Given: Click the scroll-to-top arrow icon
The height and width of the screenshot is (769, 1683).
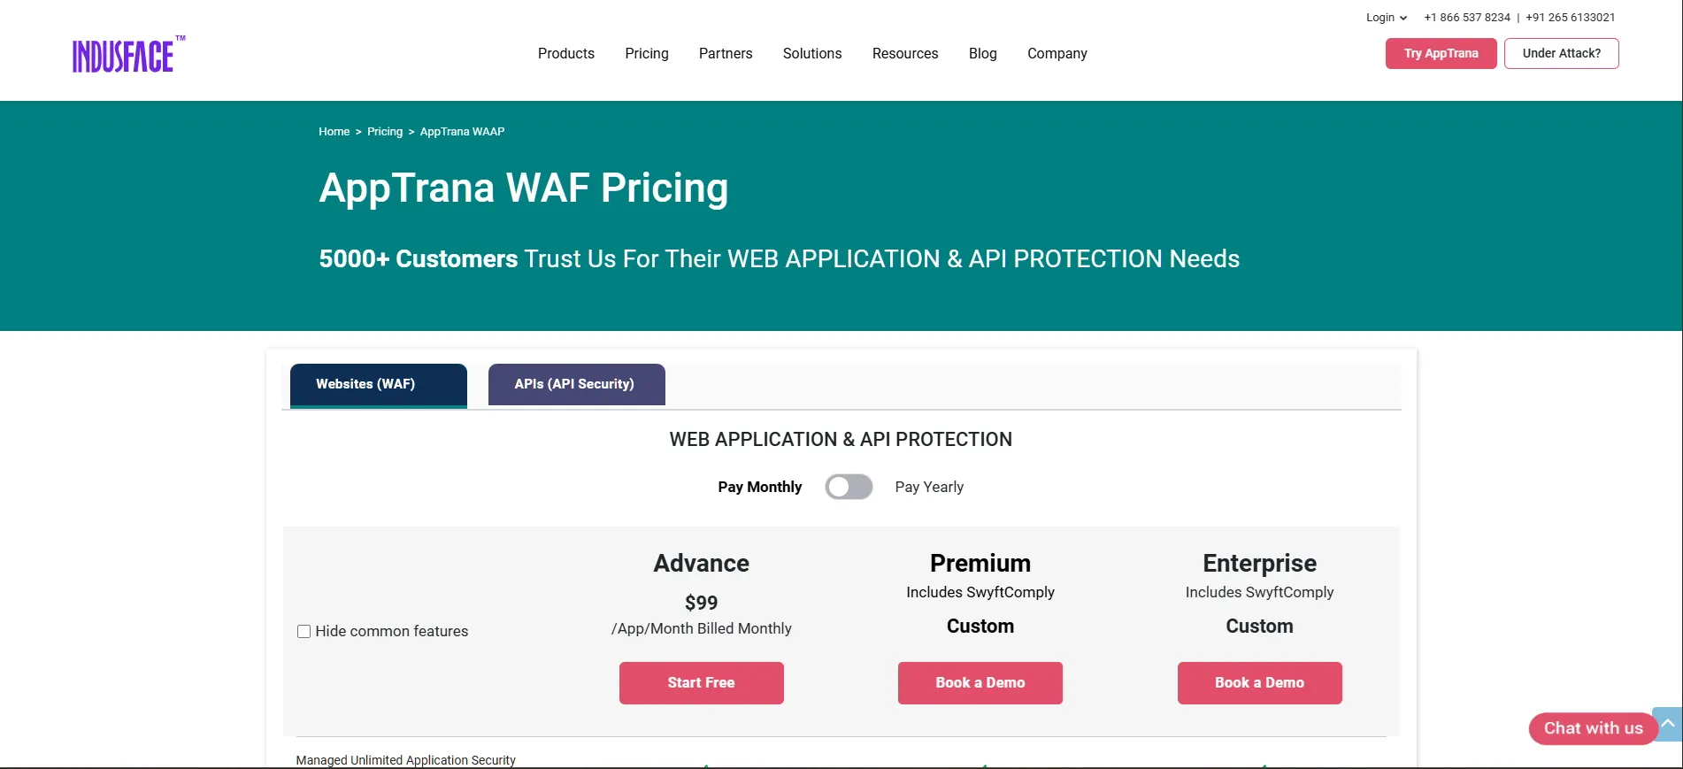Looking at the screenshot, I should pyautogui.click(x=1668, y=724).
